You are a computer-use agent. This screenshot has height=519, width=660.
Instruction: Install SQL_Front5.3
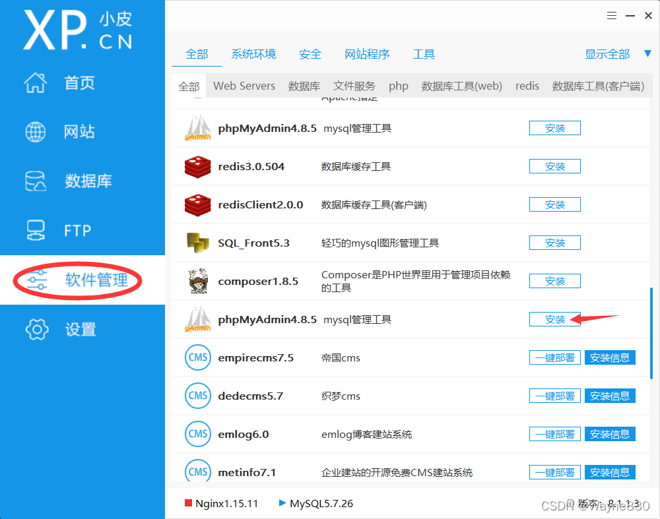[555, 243]
